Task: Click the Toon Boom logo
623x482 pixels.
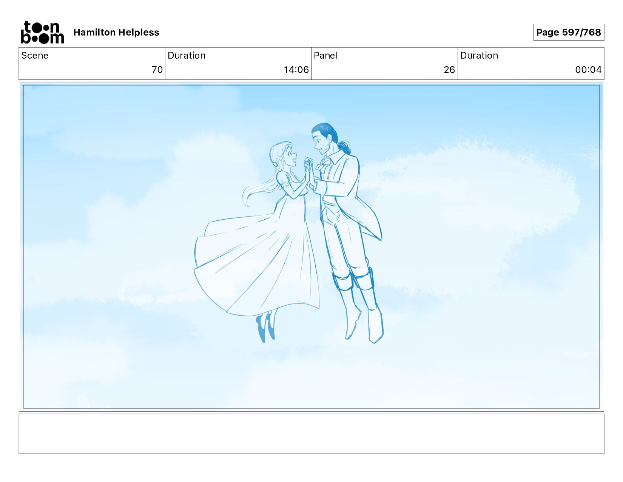Action: (x=42, y=33)
